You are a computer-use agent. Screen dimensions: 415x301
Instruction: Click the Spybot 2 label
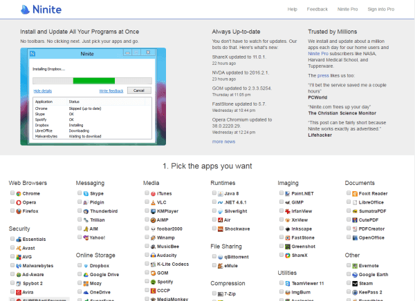(x=33, y=284)
